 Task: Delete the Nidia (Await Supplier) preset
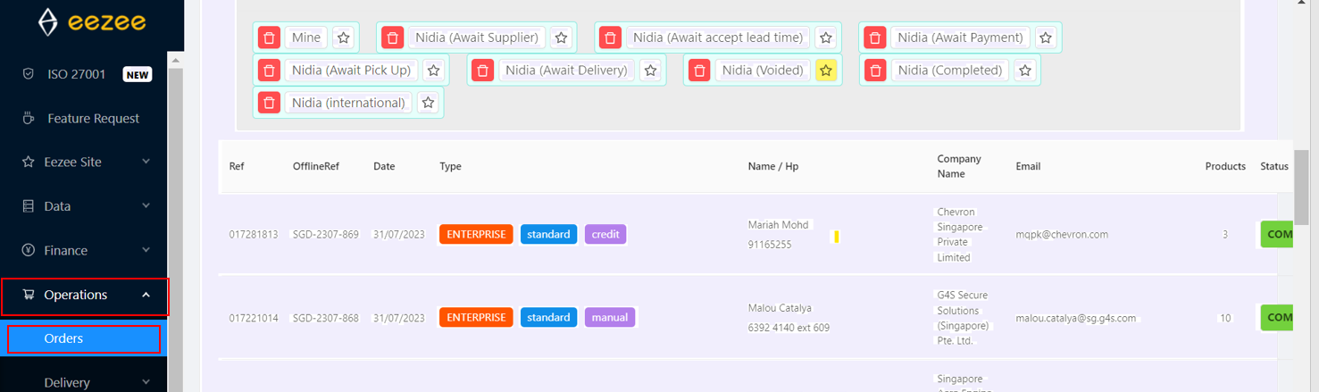392,38
